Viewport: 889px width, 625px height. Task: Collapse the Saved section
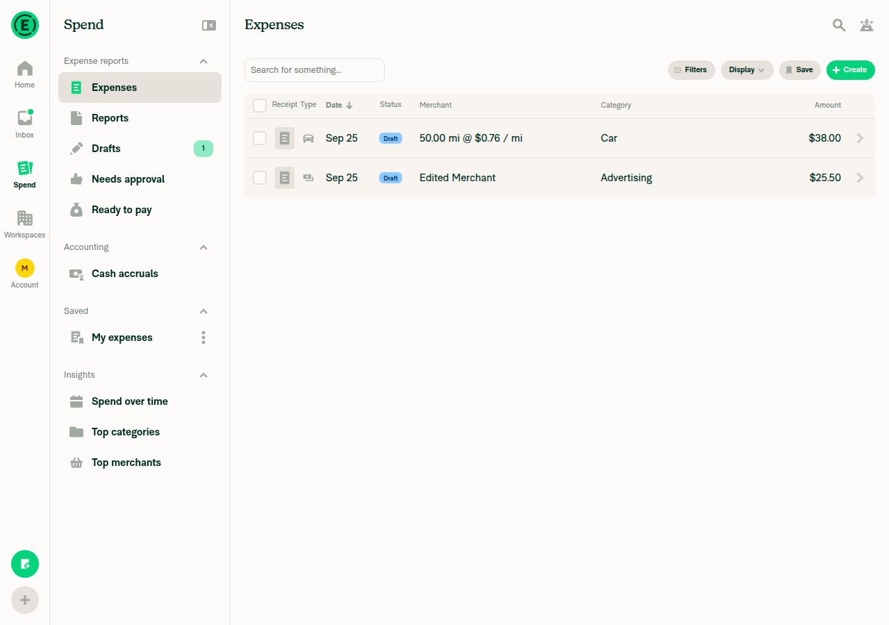203,311
